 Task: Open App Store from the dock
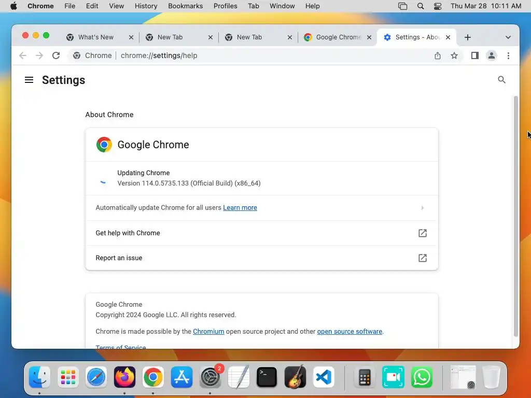pyautogui.click(x=181, y=377)
